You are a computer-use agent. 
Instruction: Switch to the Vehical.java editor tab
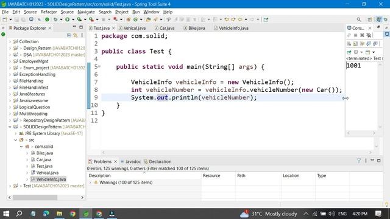coord(132,28)
